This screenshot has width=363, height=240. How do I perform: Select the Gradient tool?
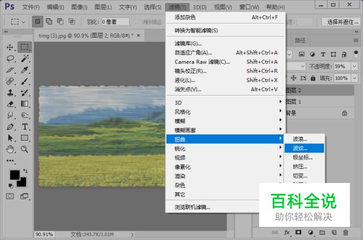[25, 104]
